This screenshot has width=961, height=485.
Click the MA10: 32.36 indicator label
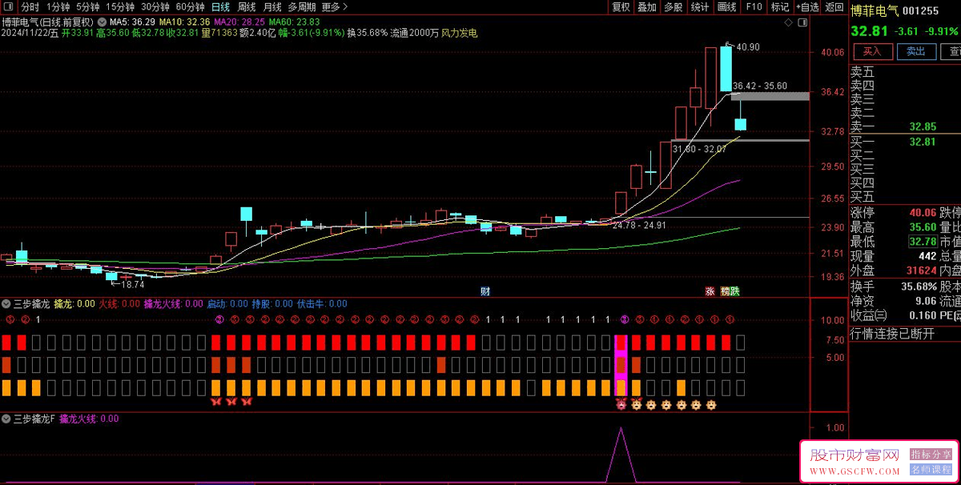[x=184, y=21]
